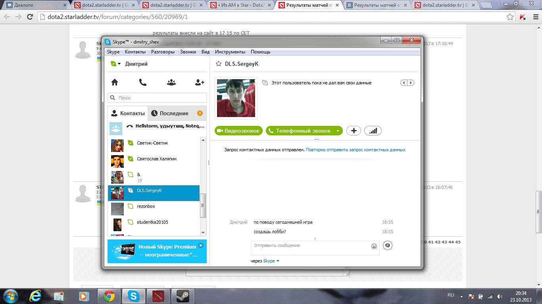The width and height of the screenshot is (542, 304).
Task: Switch to the Последние tab
Action: click(x=177, y=113)
